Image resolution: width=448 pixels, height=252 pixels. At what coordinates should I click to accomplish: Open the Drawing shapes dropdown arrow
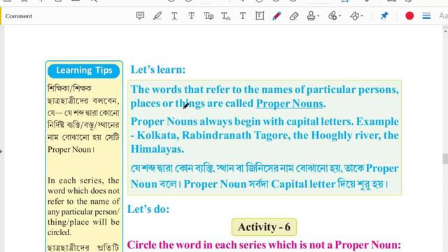coord(362,16)
